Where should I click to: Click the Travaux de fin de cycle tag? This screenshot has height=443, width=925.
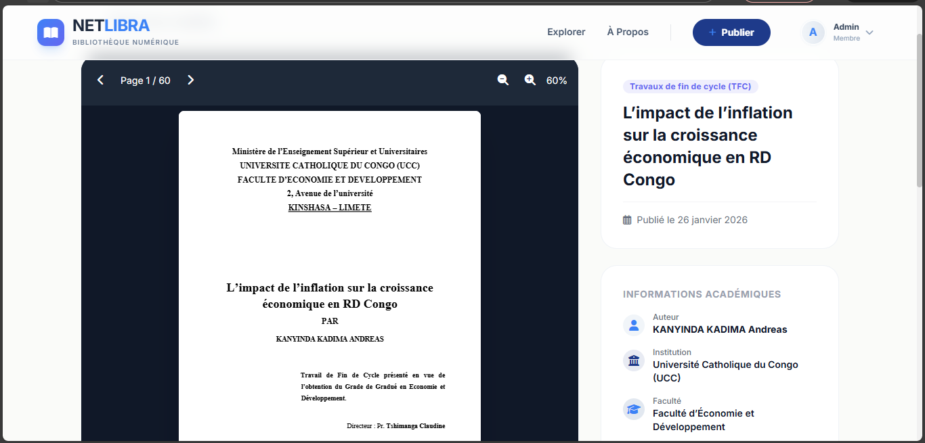tap(691, 87)
